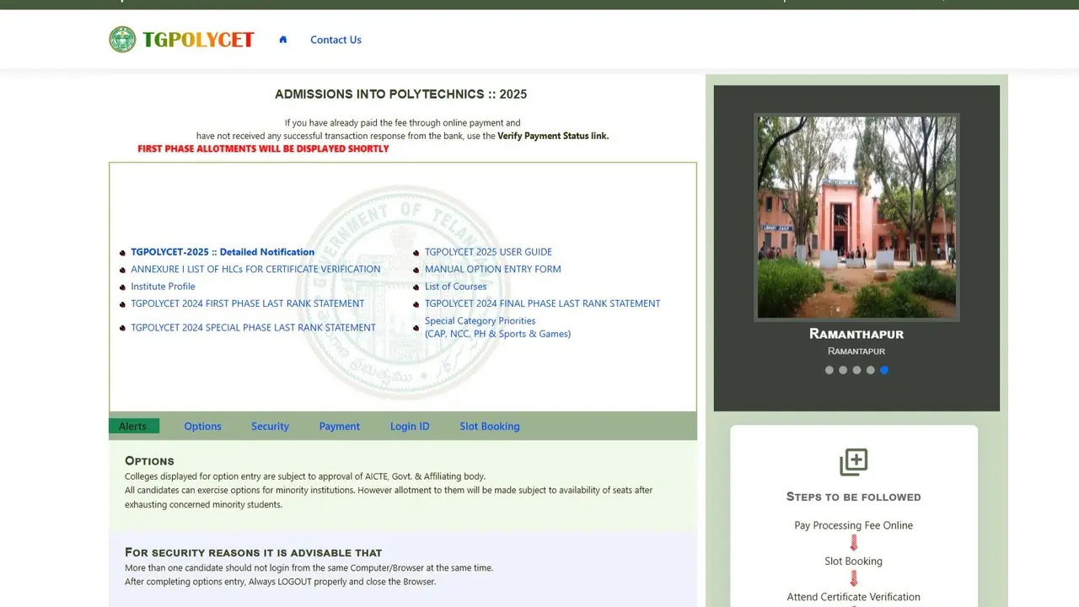Viewport: 1079px width, 607px height.
Task: Open Annexure I list of HLCs link
Action: [x=255, y=268]
